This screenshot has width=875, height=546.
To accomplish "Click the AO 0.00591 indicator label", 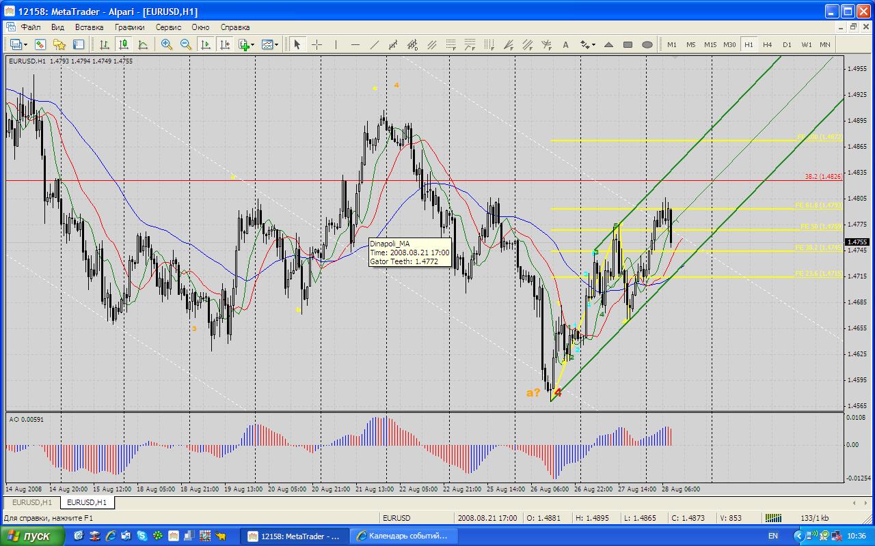I will click(27, 419).
